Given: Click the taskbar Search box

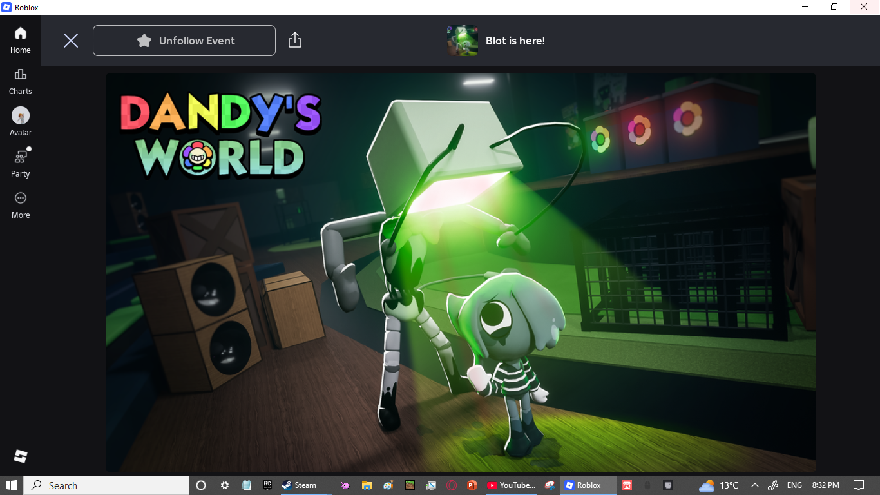Looking at the screenshot, I should click(106, 485).
